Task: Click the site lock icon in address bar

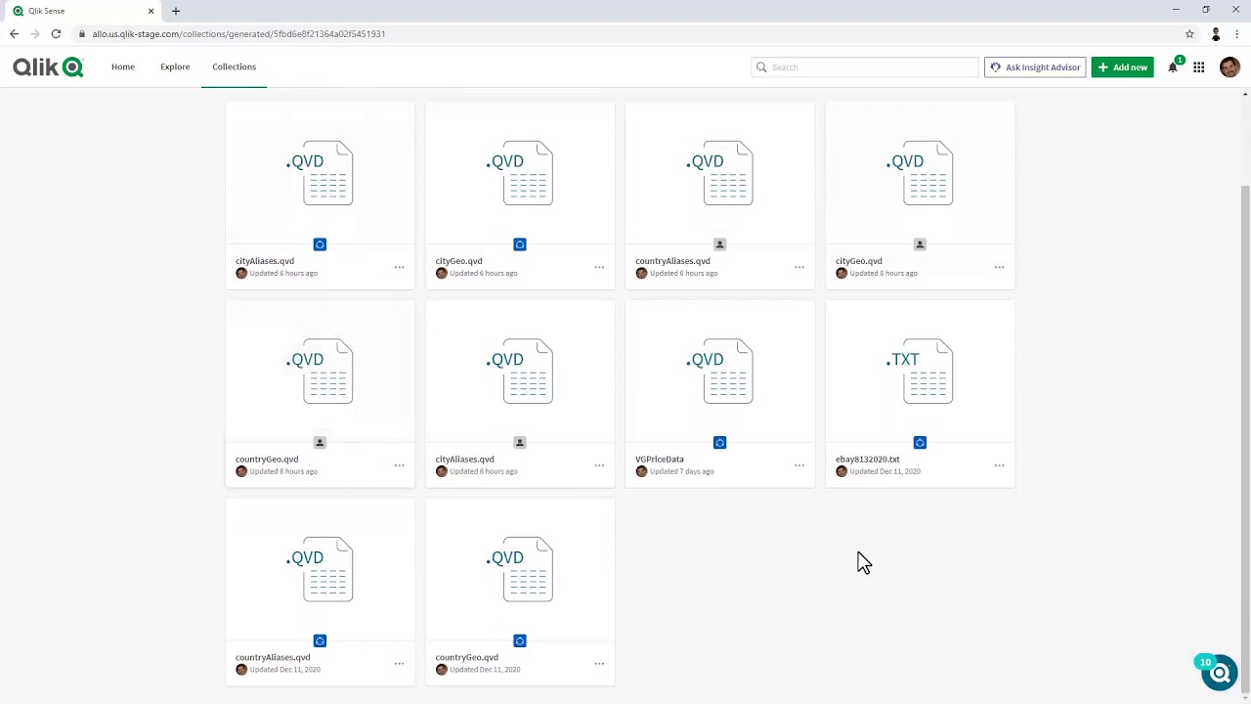Action: (82, 33)
